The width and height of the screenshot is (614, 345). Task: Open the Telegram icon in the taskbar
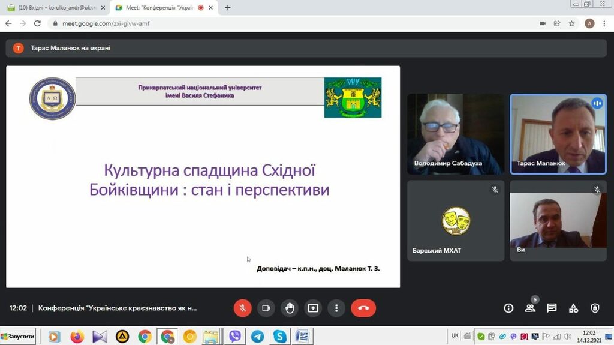(x=257, y=336)
